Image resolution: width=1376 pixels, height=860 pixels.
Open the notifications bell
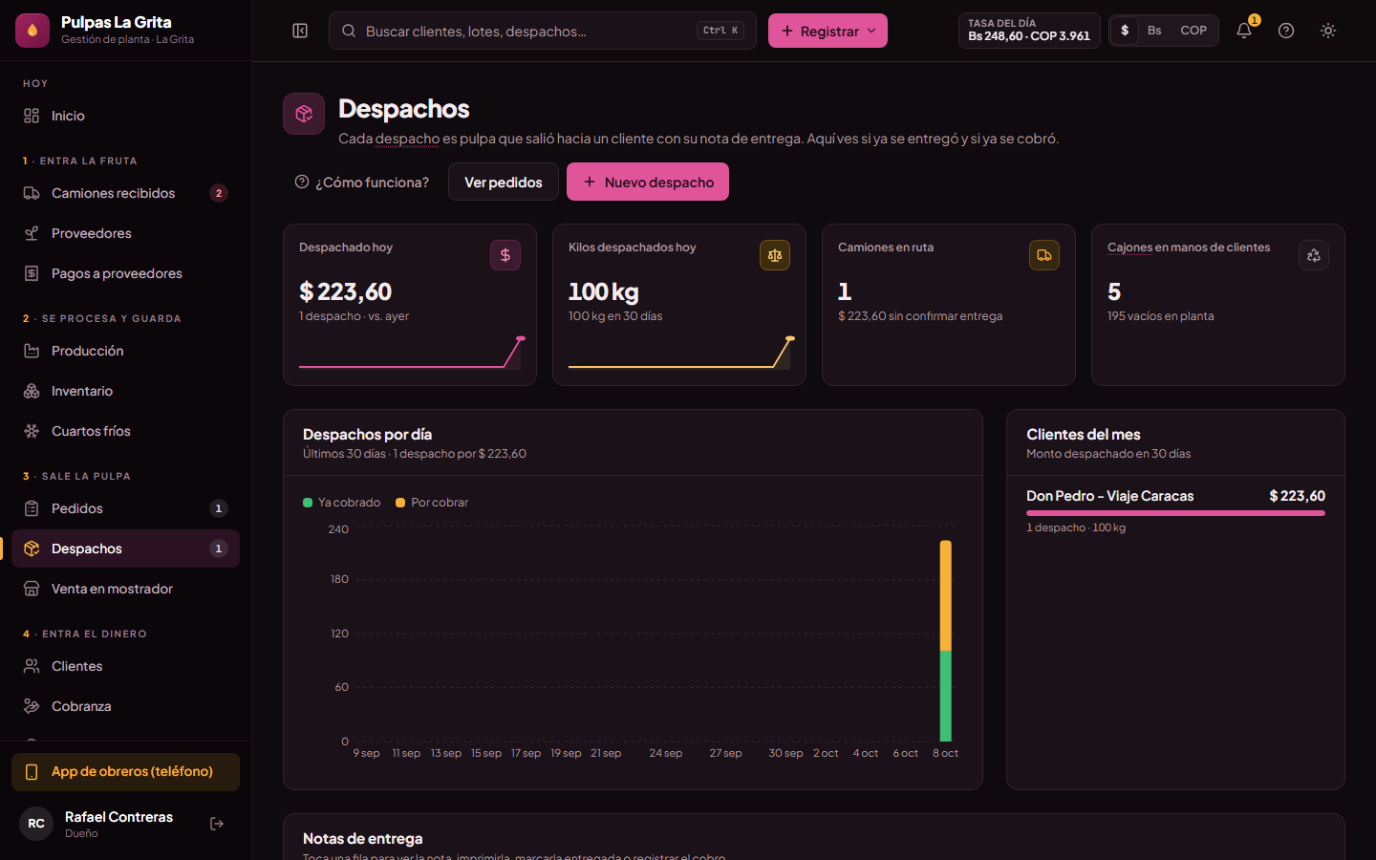coord(1244,31)
